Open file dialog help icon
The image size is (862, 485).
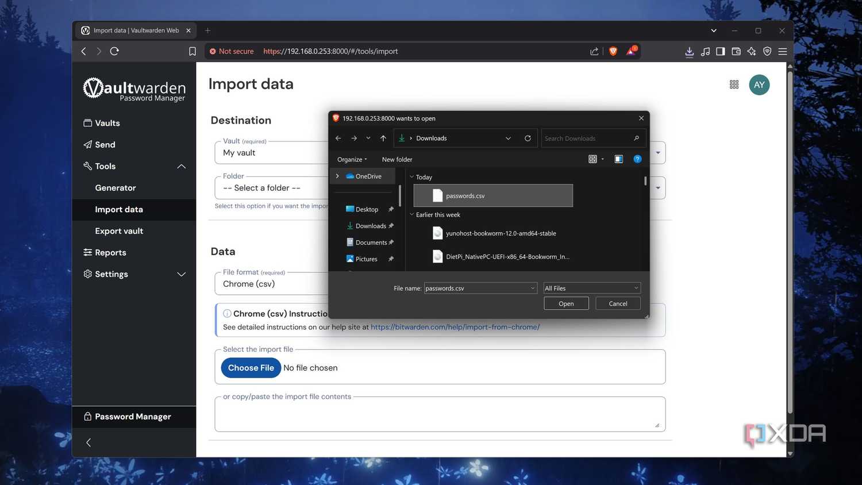637,159
